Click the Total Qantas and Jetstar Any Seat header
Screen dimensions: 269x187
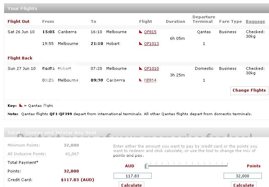click(52, 132)
